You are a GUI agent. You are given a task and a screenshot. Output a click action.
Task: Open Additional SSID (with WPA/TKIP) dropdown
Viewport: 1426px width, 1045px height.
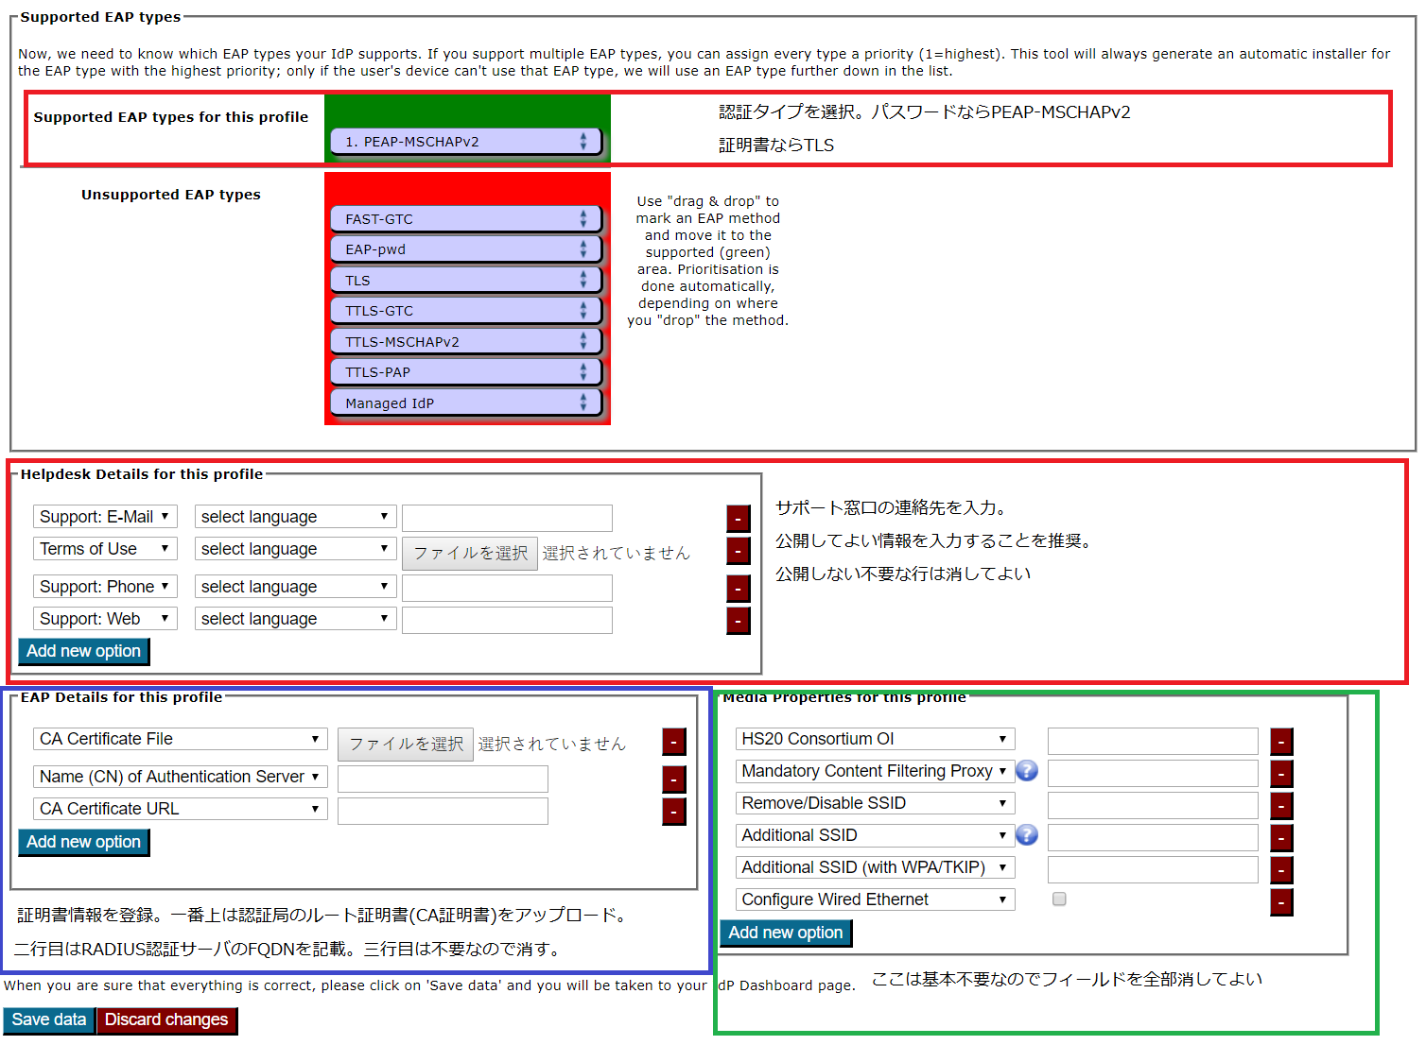tap(875, 867)
